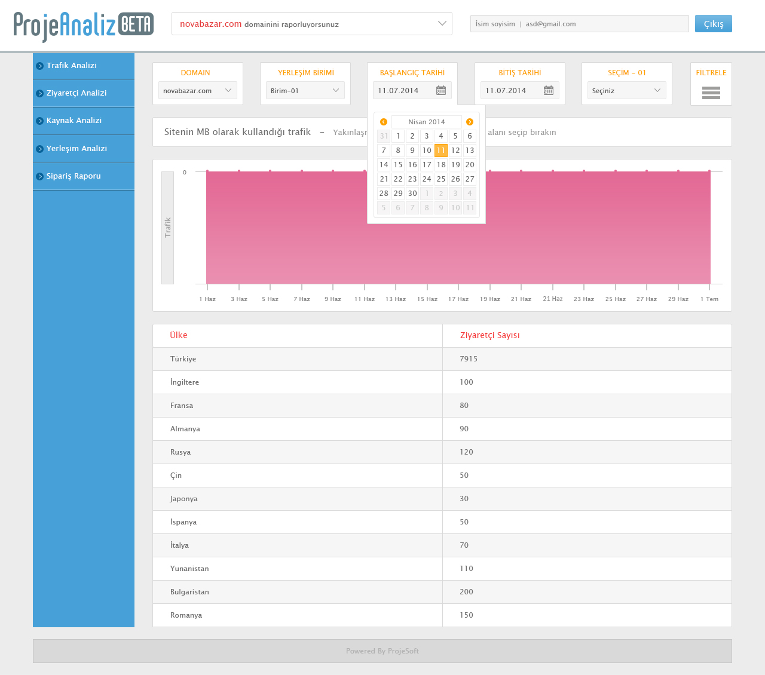Click arrow icon beside Sipariş Raporu
The image size is (765, 675).
click(40, 176)
